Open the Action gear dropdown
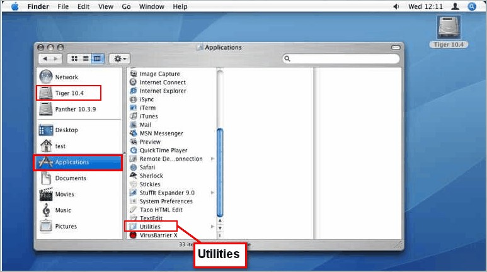Image resolution: width=487 pixels, height=272 pixels. click(x=120, y=59)
